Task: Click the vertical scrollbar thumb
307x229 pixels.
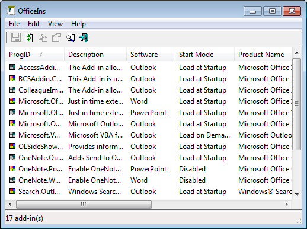Action: tap(297, 104)
